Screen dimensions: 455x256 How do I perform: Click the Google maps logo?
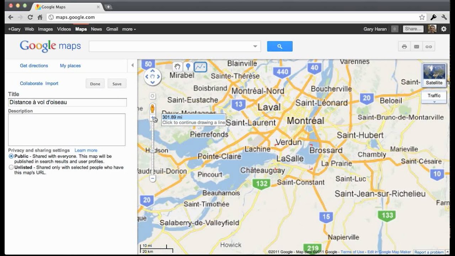tap(50, 46)
